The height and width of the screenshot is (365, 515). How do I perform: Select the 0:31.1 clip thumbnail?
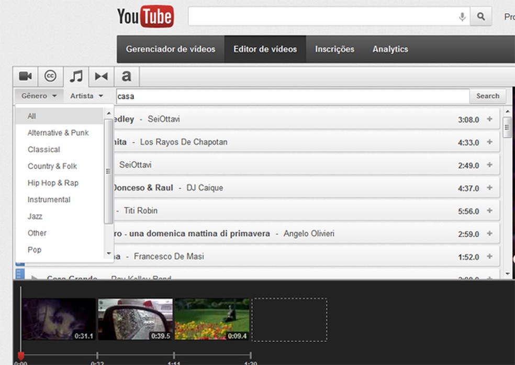59,319
